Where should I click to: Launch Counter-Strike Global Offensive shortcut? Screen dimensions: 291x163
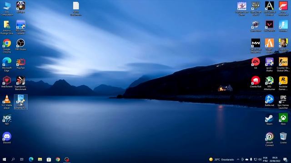pyautogui.click(x=283, y=64)
